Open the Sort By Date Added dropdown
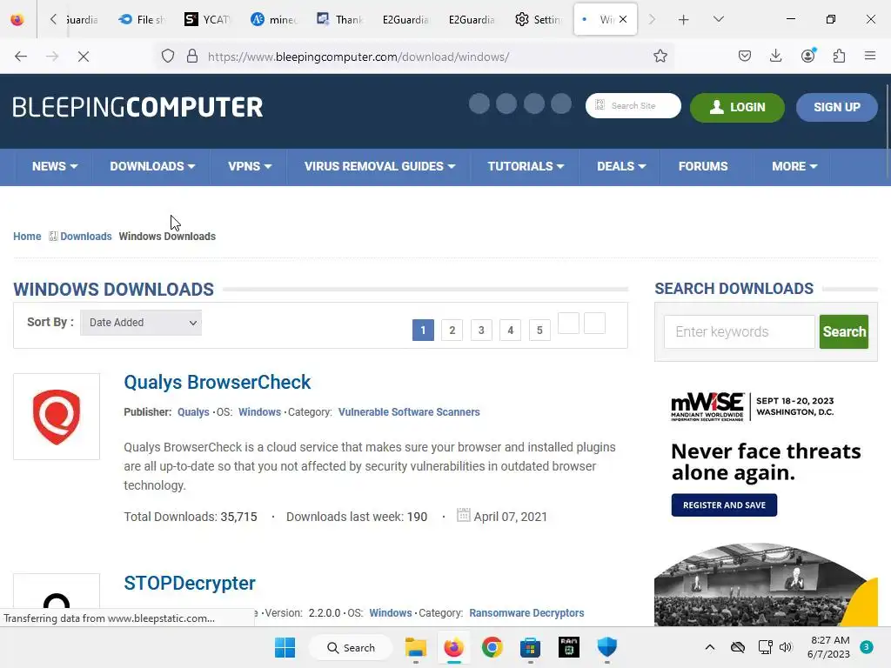This screenshot has height=668, width=891. (x=141, y=323)
